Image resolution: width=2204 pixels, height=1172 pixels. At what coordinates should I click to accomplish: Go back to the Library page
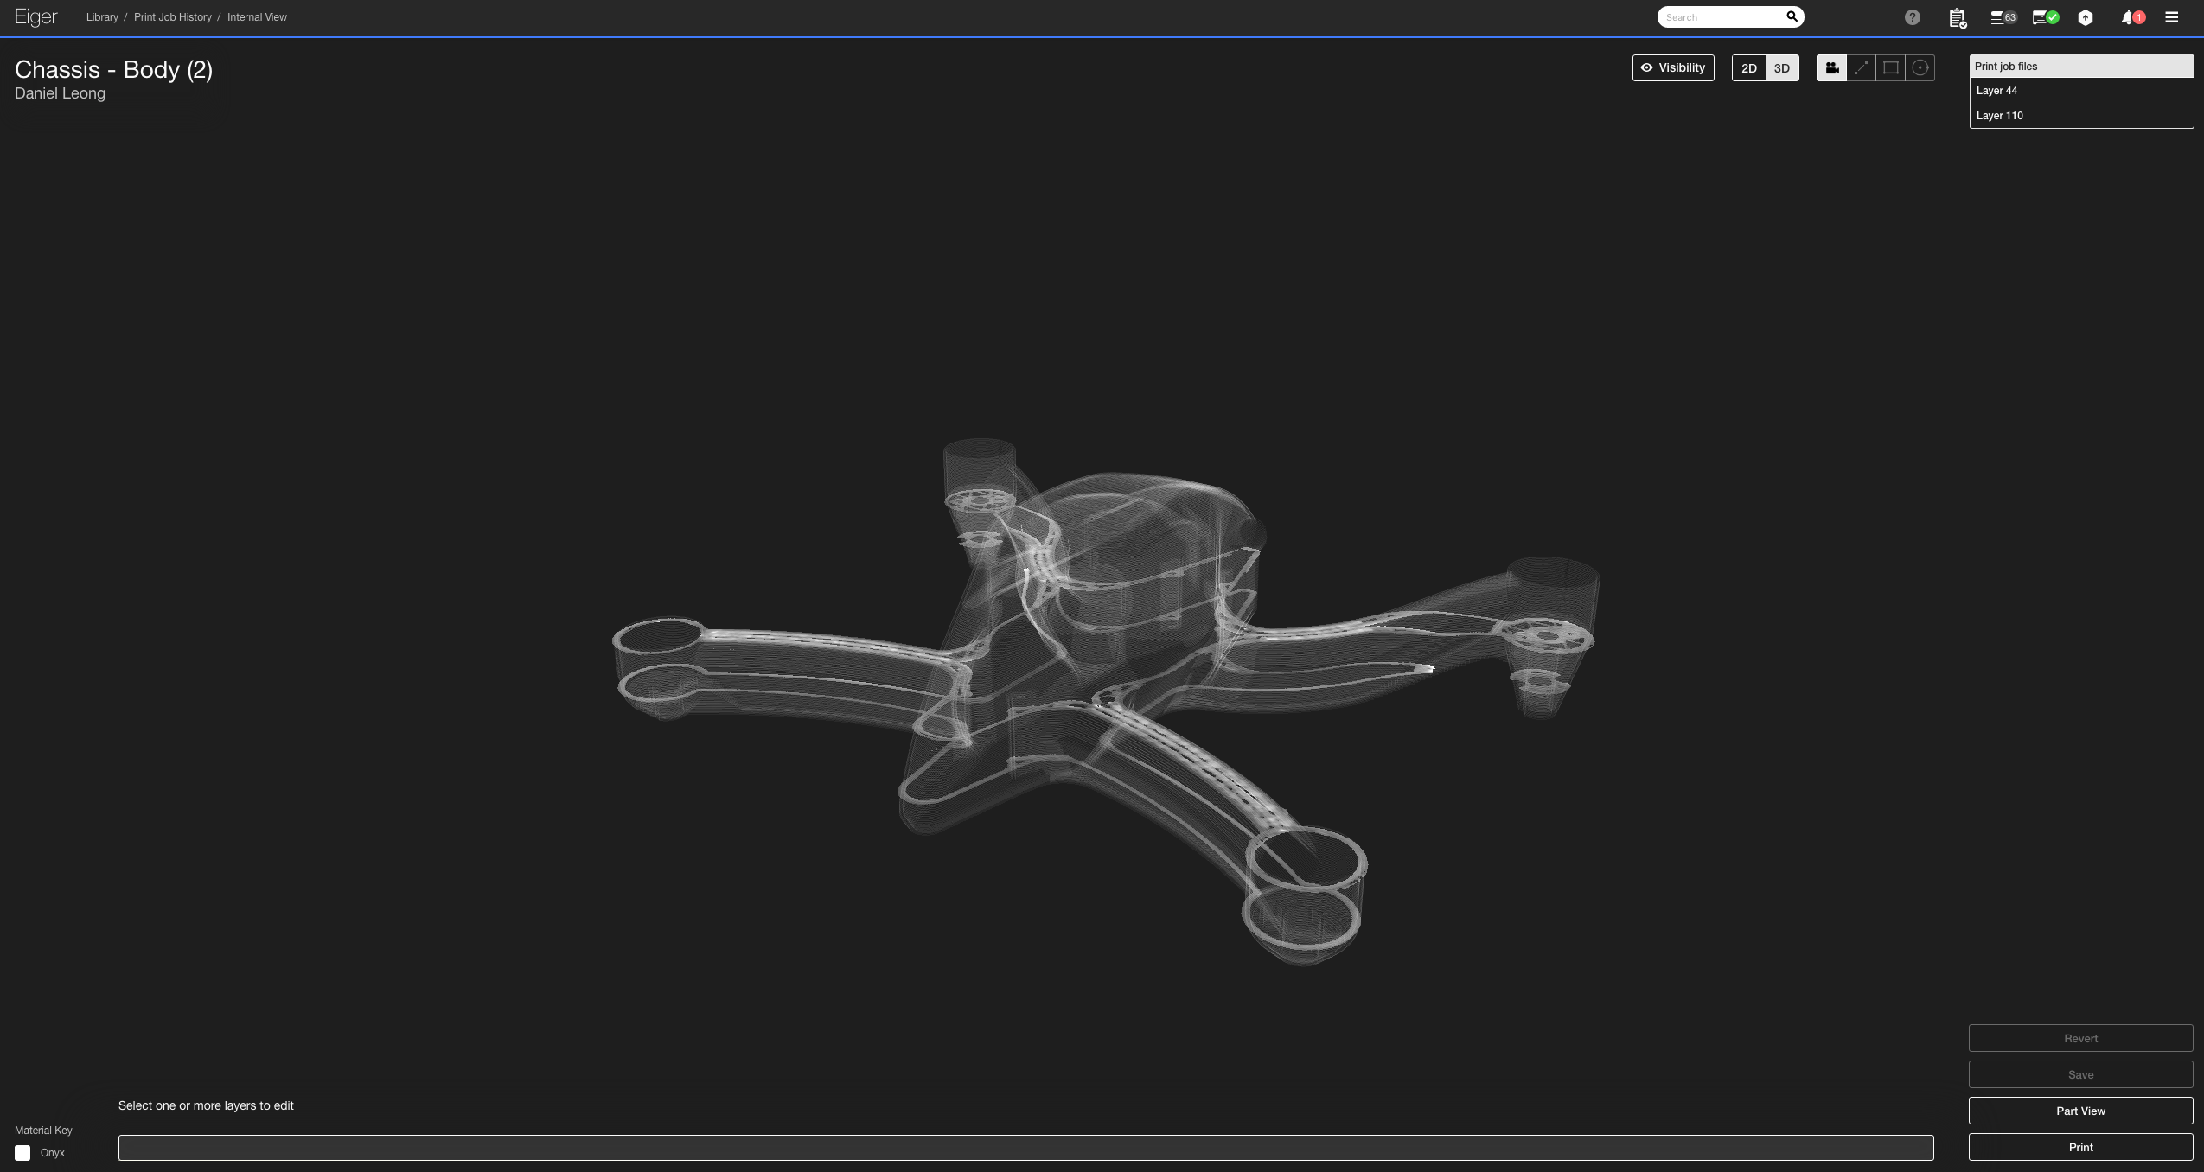point(101,16)
